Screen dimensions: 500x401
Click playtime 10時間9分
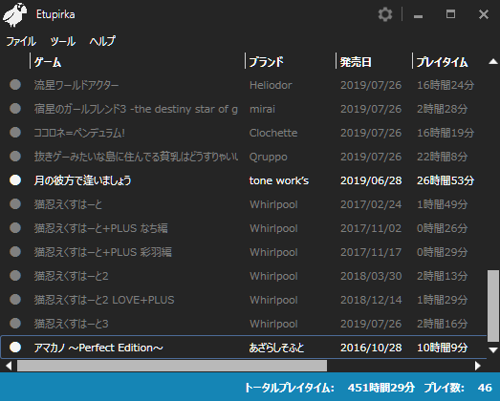pos(442,348)
